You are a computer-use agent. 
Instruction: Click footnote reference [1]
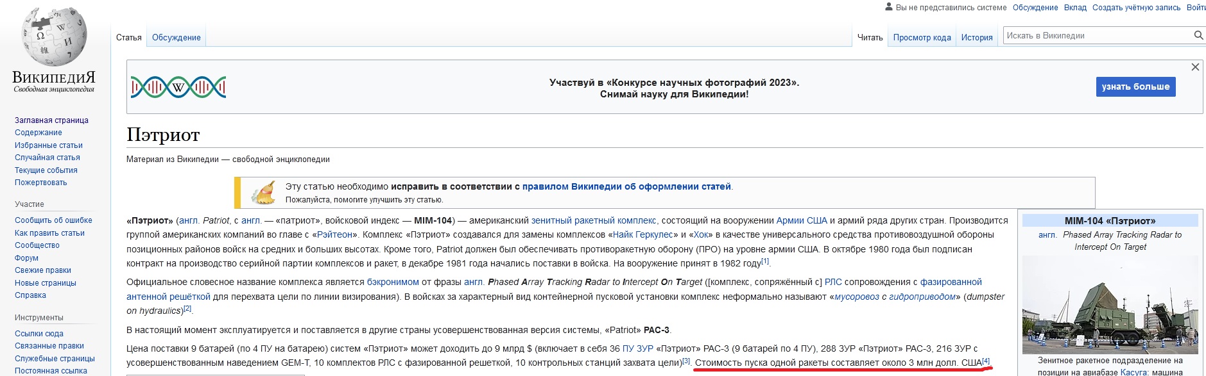[x=765, y=261]
